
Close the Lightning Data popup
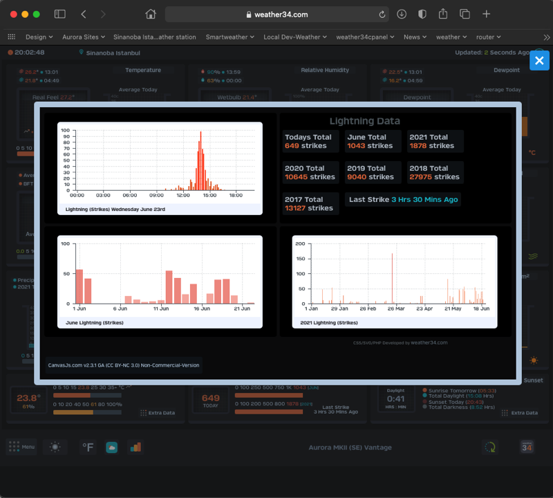pyautogui.click(x=539, y=61)
